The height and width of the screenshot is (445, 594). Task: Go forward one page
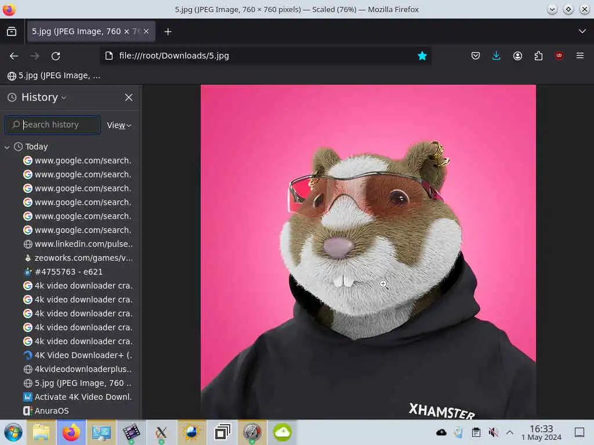point(35,56)
